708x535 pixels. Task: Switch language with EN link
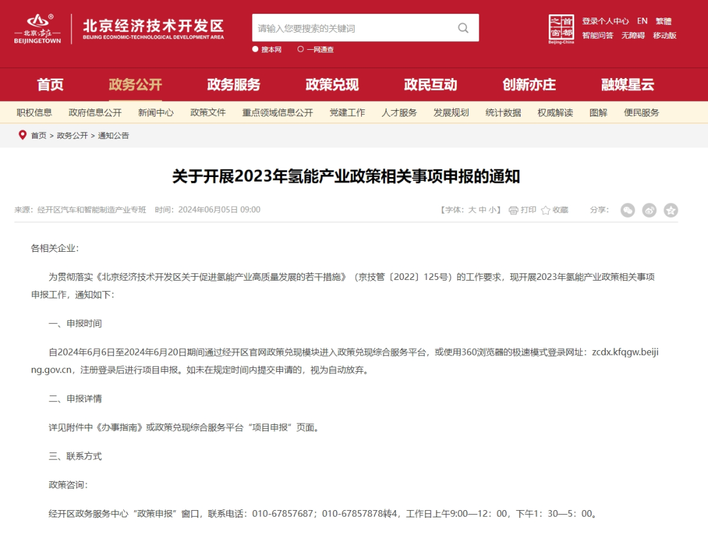(x=642, y=21)
